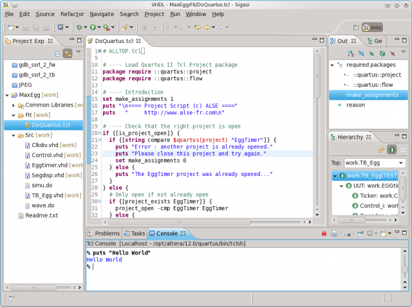
Task: Click the Project Explorer horizontal scrollbar thumb
Action: pos(33,288)
